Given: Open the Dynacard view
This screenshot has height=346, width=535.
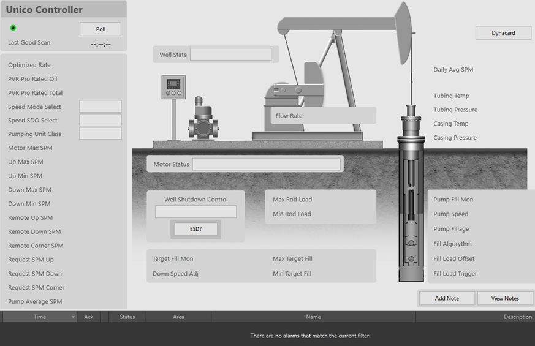Looking at the screenshot, I should click(x=503, y=33).
